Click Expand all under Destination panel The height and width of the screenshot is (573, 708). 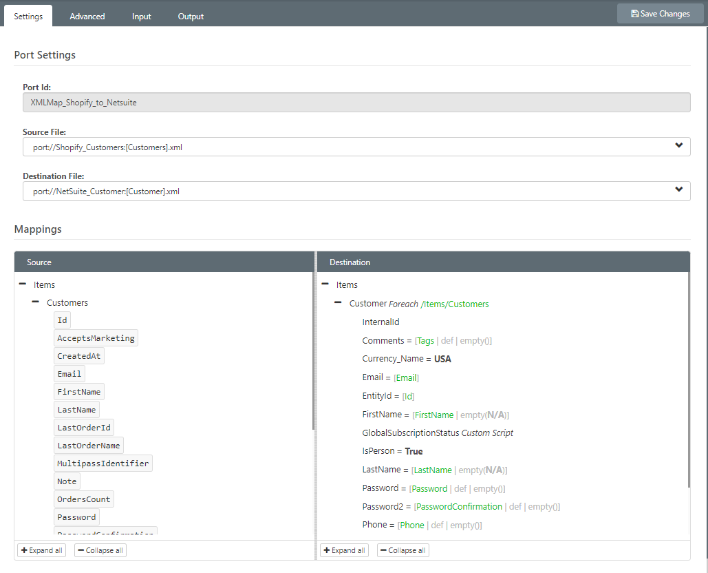(x=344, y=550)
